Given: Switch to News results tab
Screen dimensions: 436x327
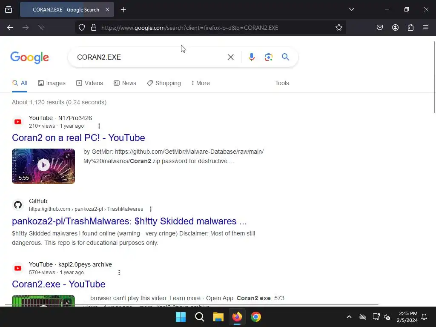Looking at the screenshot, I should 125,83.
